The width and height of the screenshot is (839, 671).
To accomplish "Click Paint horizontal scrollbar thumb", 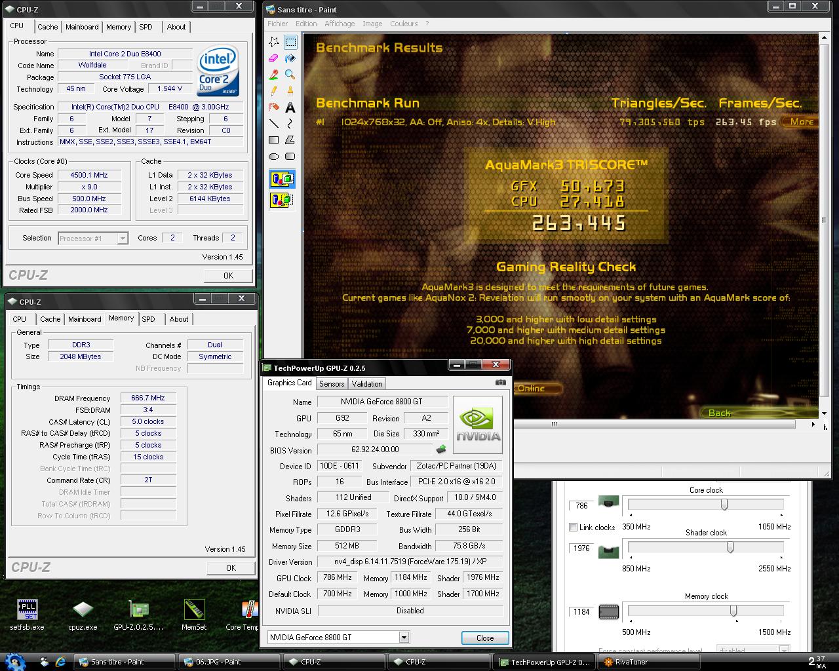I will (x=555, y=424).
